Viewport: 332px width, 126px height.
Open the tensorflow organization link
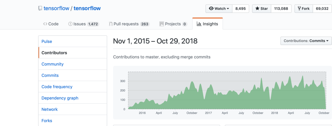tap(56, 8)
